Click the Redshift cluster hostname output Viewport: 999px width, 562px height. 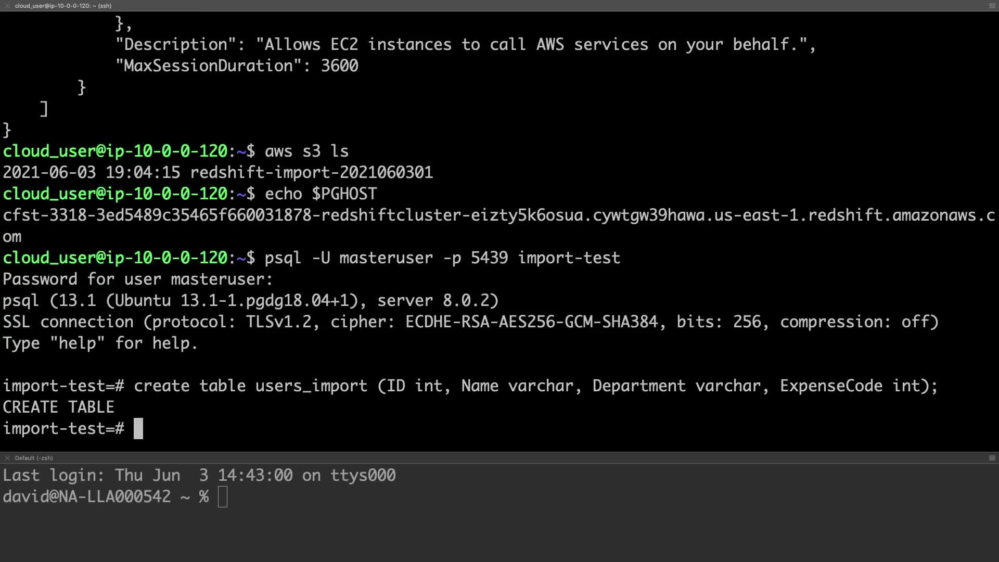point(498,215)
